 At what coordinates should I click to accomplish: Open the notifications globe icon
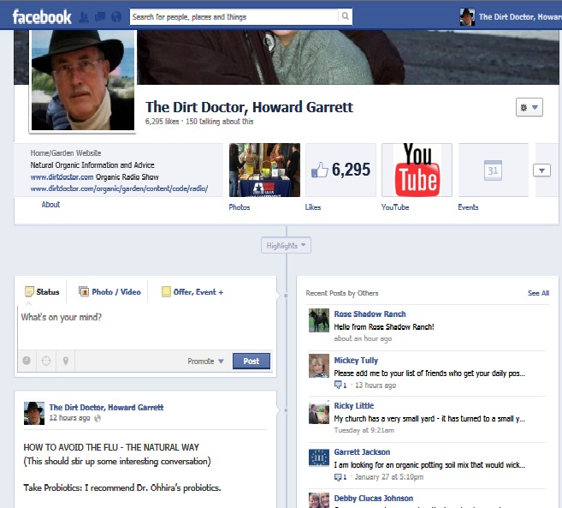coord(115,16)
